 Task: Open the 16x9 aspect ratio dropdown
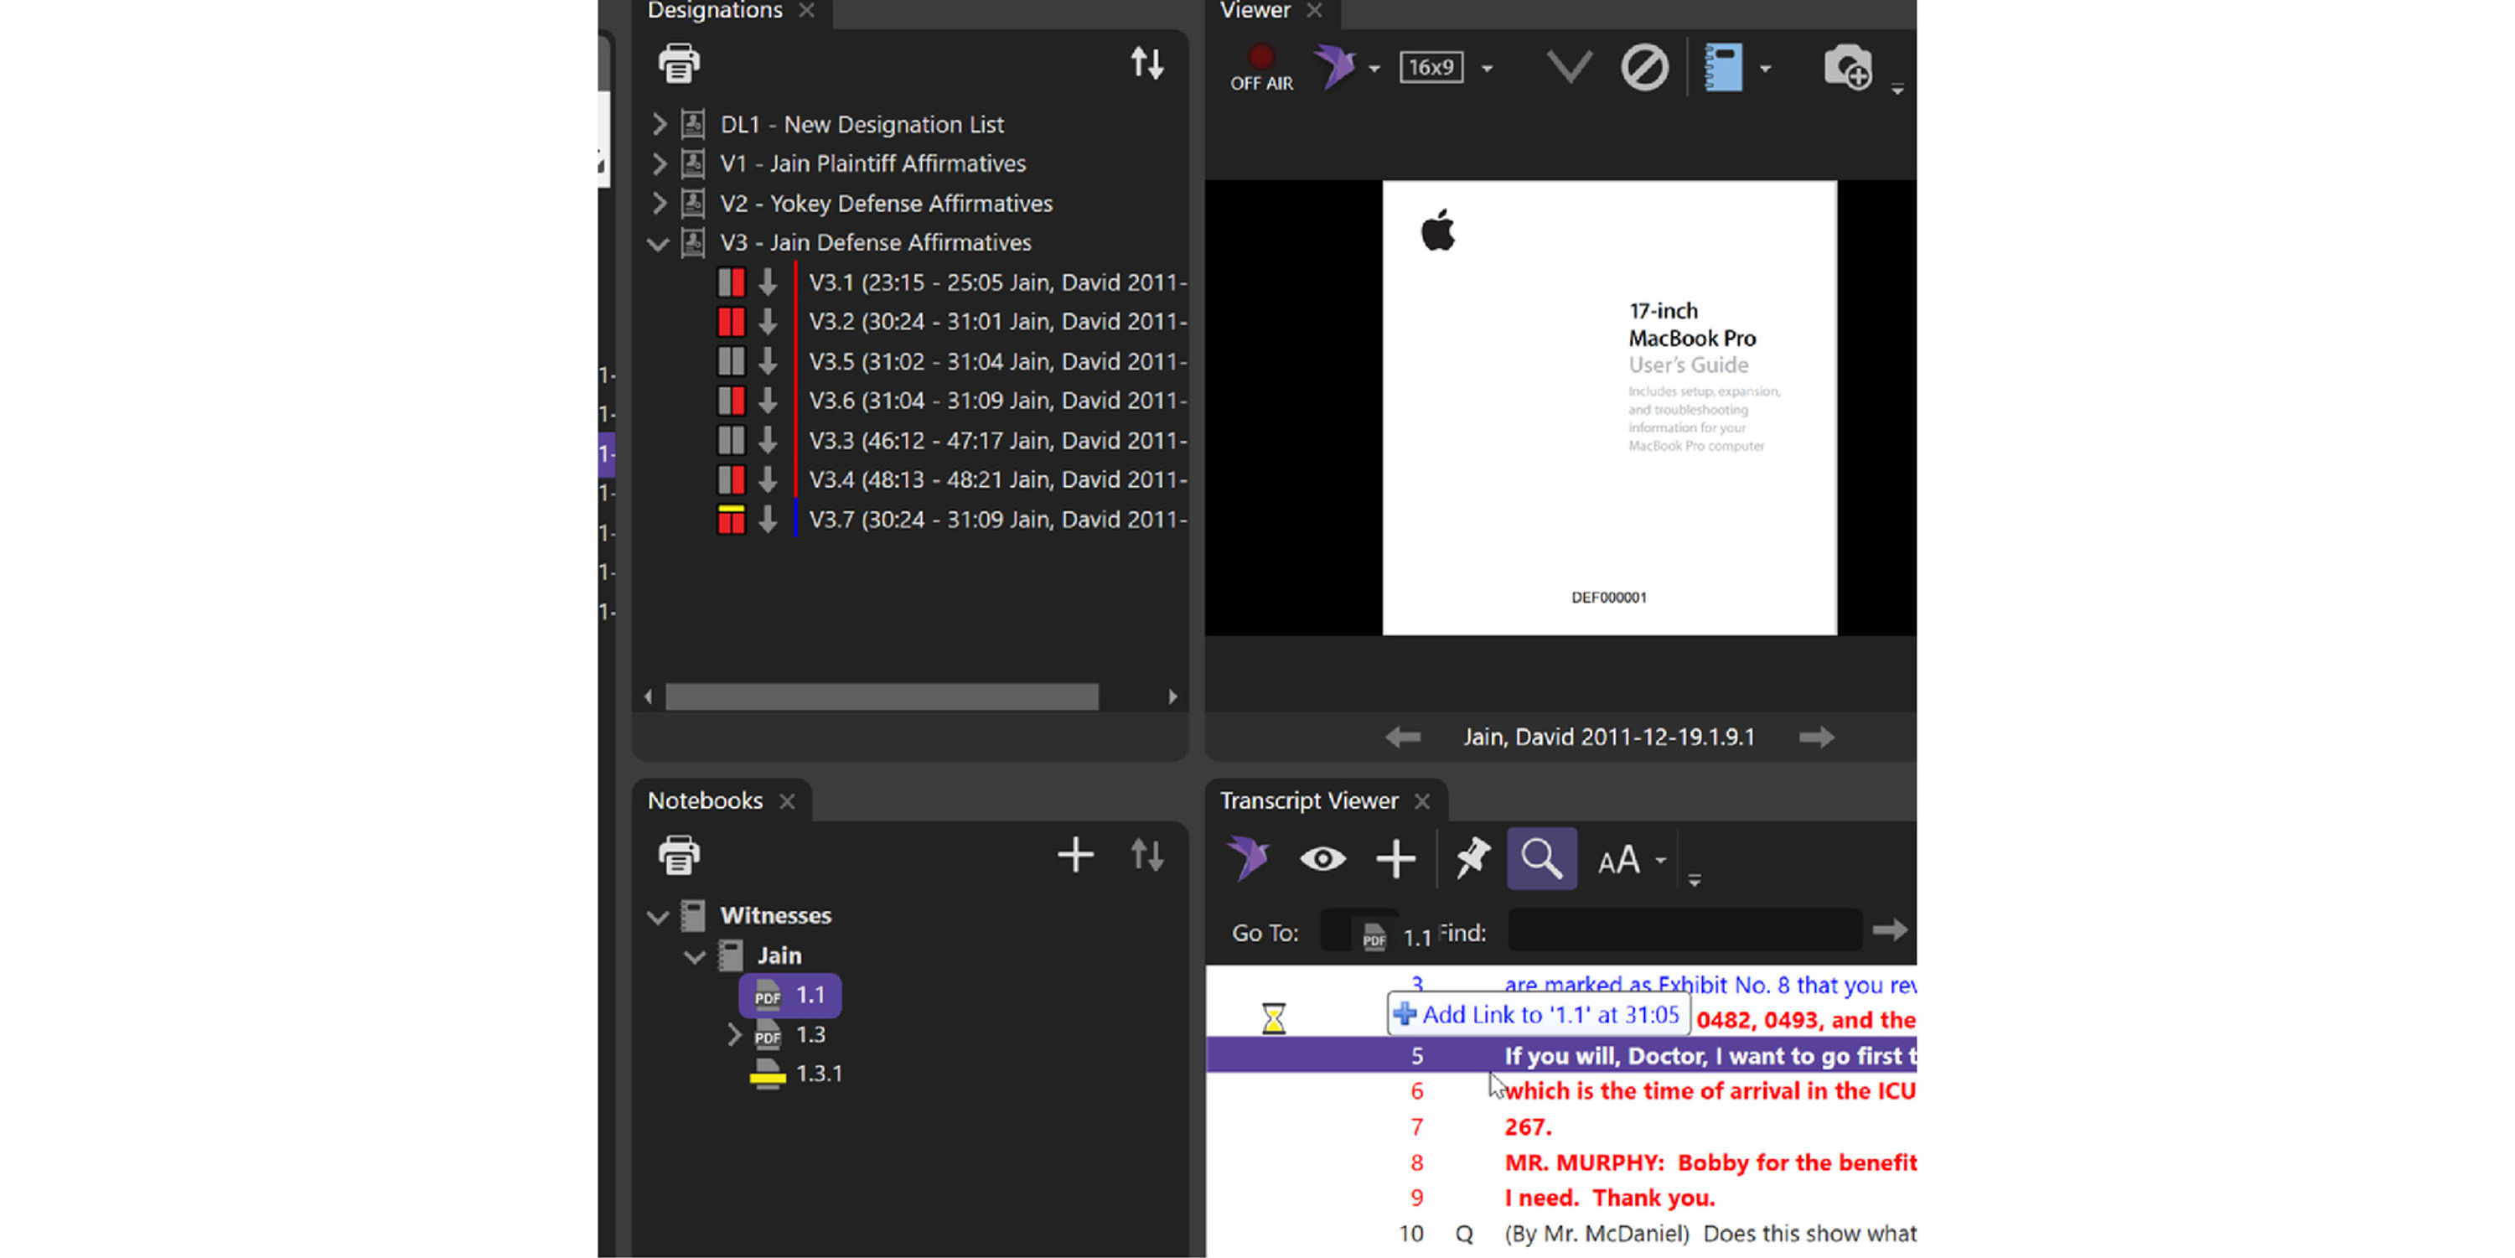(x=1487, y=69)
